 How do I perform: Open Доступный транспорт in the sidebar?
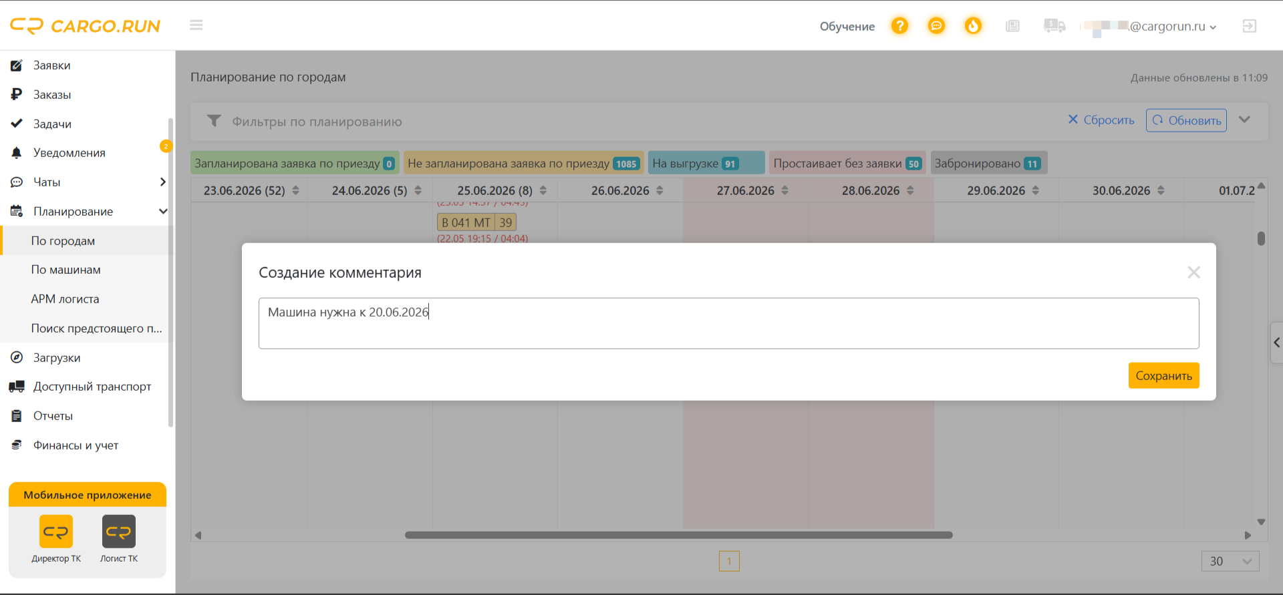tap(92, 387)
